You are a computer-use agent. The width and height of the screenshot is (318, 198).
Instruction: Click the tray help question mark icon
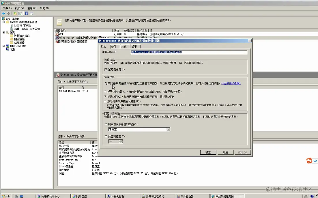[x=312, y=196]
